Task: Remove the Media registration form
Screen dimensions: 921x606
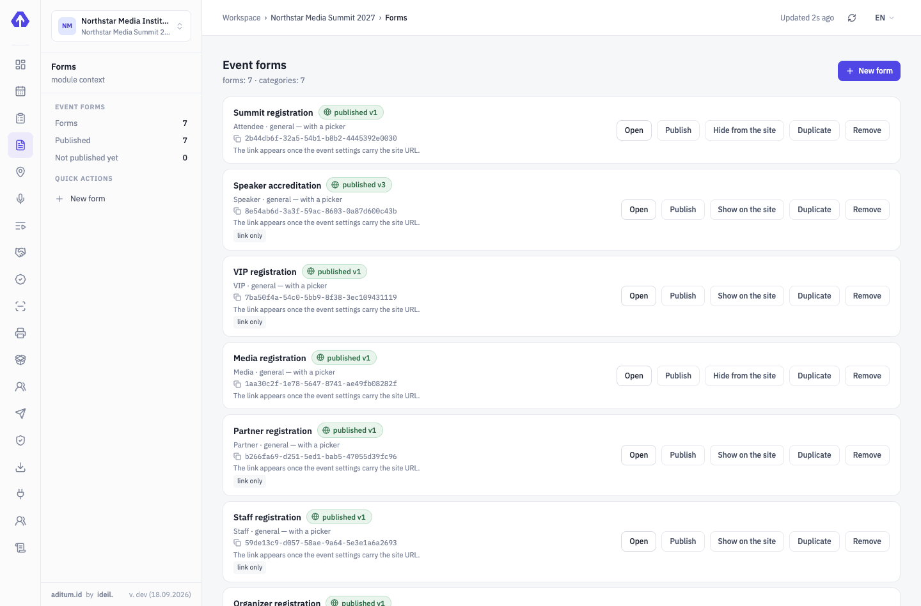Action: pos(867,376)
